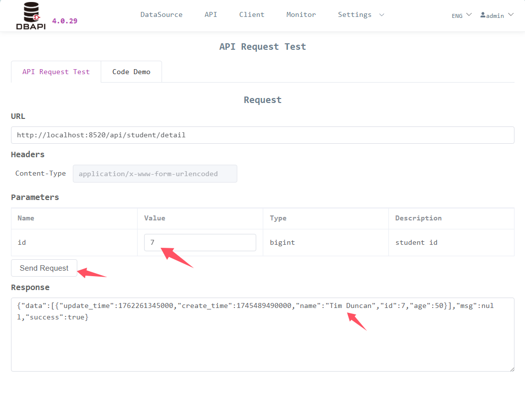The image size is (525, 406).
Task: Click the admin user silhouette icon
Action: coord(484,15)
